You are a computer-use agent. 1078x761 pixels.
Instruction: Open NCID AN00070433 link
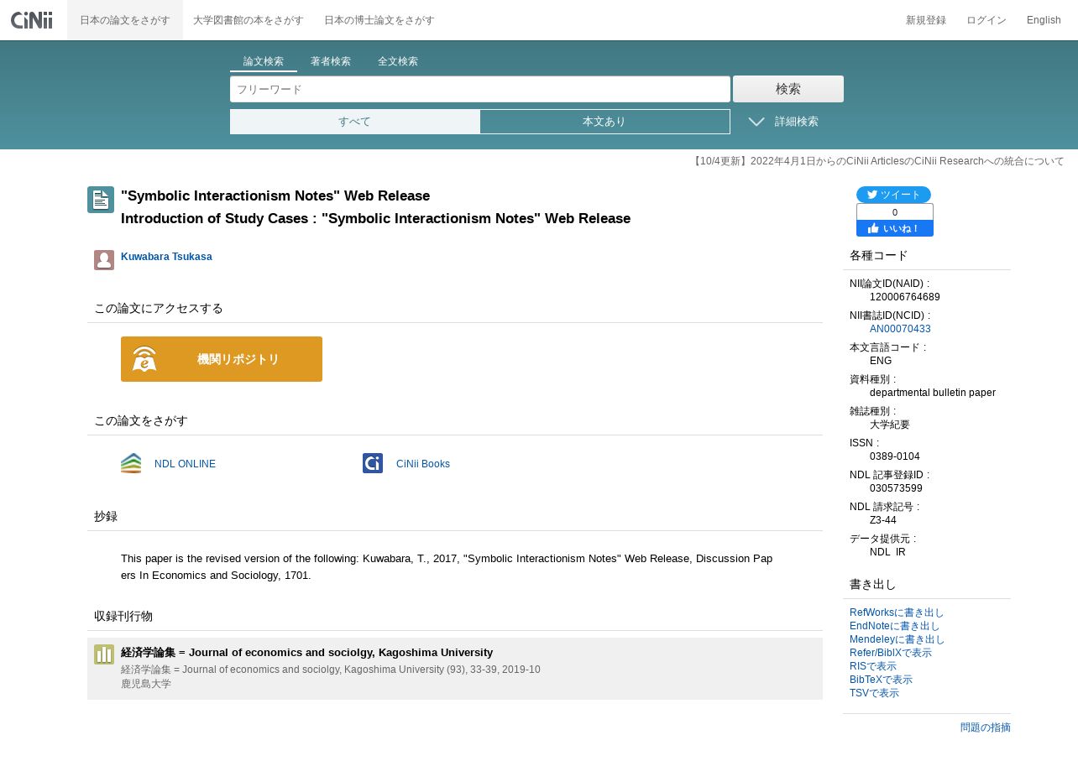click(900, 329)
